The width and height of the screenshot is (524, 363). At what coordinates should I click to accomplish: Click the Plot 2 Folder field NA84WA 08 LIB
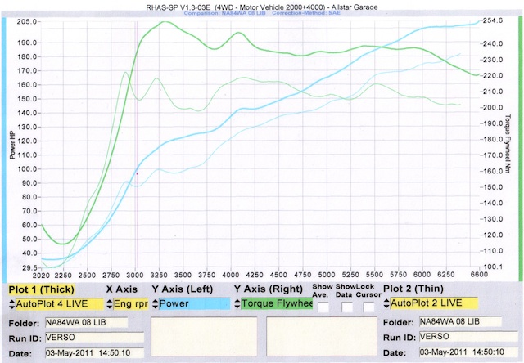point(460,321)
